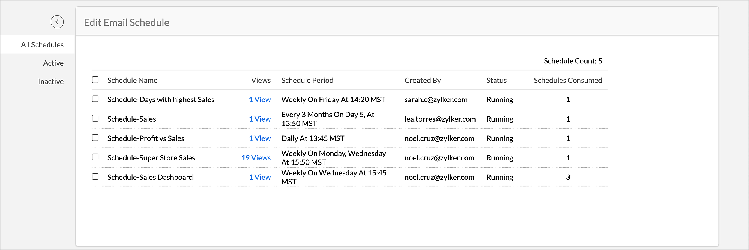Open 1 View link for Schedule-Days with highest Sales
Screen dimensions: 749x250
[260, 100]
